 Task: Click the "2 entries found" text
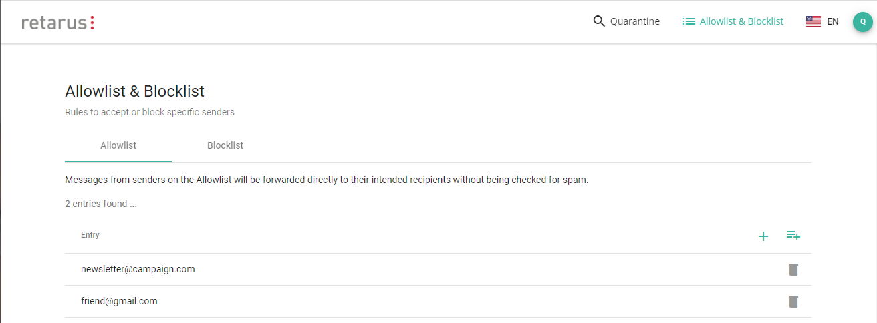click(x=101, y=204)
